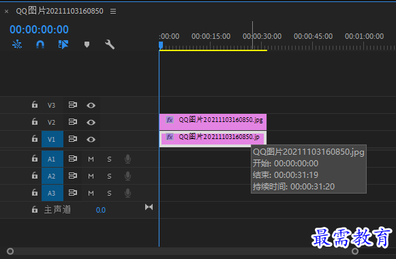Hide track V3 output eye
The height and width of the screenshot is (259, 396).
pyautogui.click(x=91, y=105)
